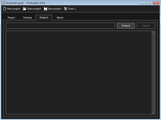Click the log scrollbar up arrow

coord(153,33)
